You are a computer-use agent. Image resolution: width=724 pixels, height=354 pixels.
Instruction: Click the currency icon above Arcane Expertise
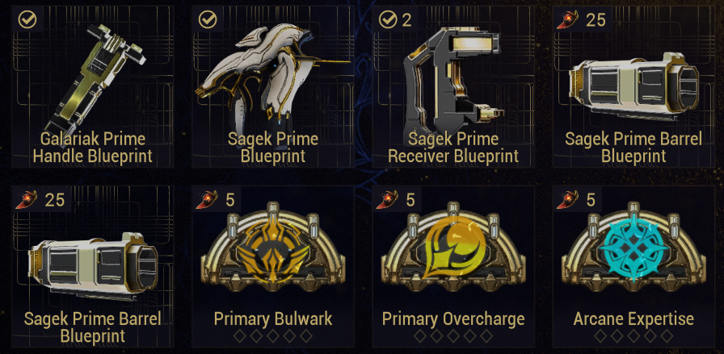click(567, 200)
